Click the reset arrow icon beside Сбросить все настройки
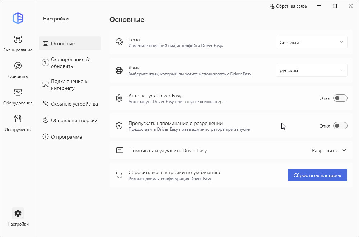Image resolution: width=359 pixels, height=237 pixels. tap(119, 175)
